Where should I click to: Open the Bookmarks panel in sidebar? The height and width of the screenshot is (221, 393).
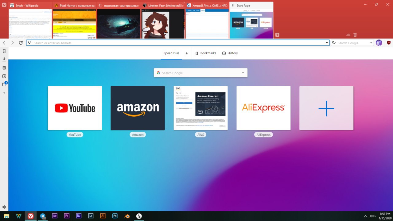[4, 51]
